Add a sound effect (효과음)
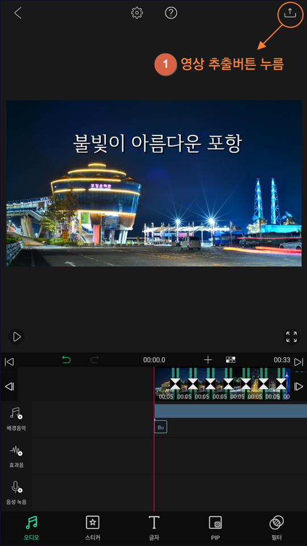Image resolution: width=307 pixels, height=546 pixels. pos(16,456)
